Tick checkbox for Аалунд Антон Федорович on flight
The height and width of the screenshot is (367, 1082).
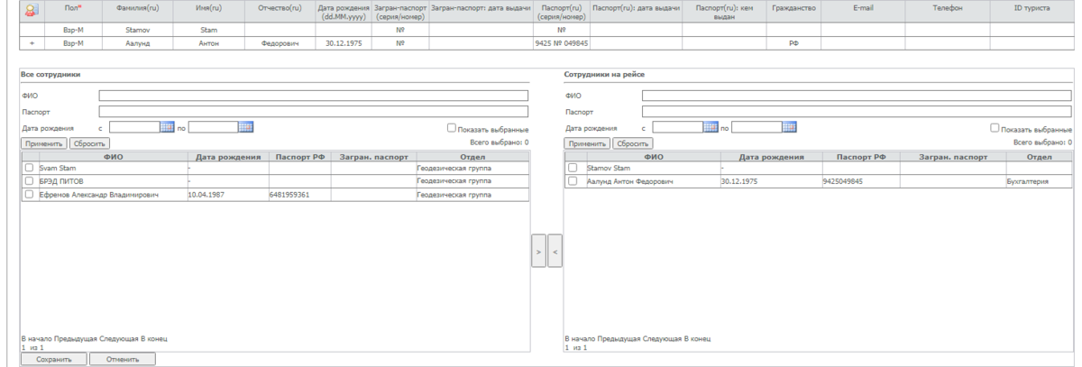point(573,181)
